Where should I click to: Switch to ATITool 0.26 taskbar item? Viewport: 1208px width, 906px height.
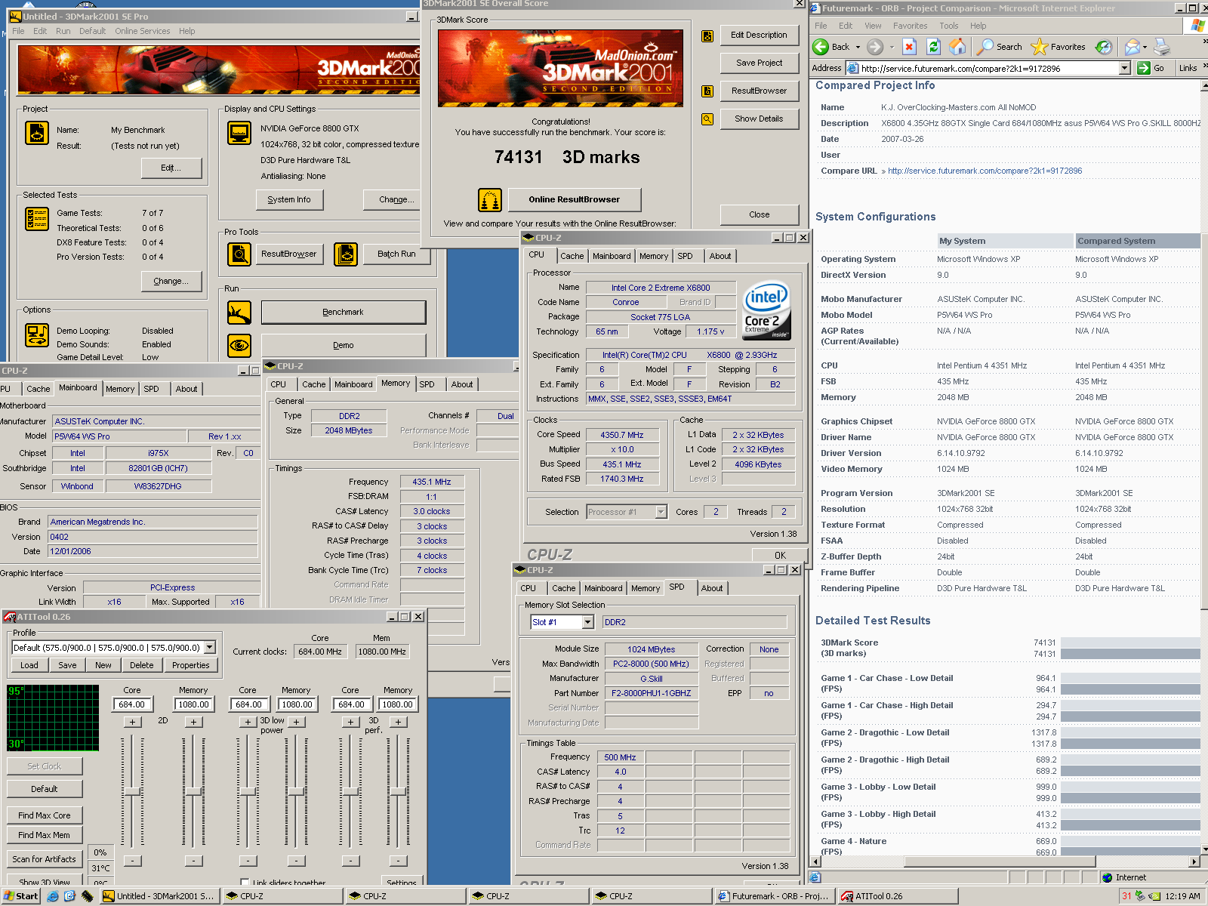pos(898,896)
